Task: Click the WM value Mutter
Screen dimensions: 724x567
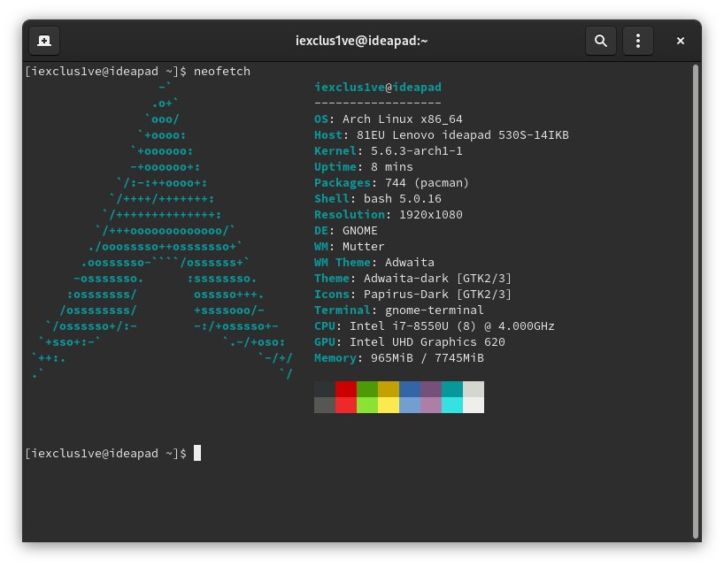Action: coord(363,247)
